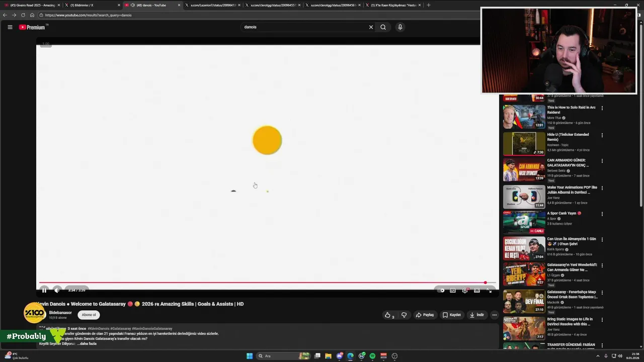Image resolution: width=644 pixels, height=362 pixels.
Task: Open Windows Start menu
Action: pyautogui.click(x=250, y=356)
